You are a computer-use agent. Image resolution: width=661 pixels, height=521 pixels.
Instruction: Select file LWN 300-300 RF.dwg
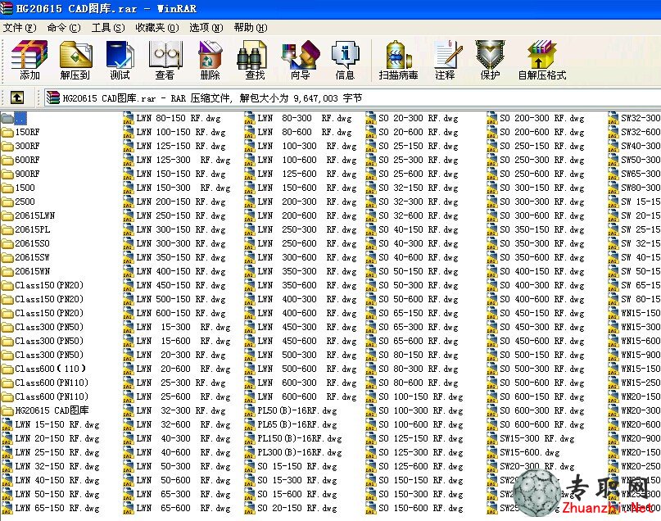181,243
